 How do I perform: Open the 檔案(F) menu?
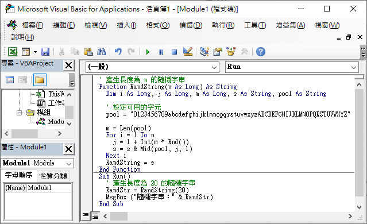click(33, 25)
